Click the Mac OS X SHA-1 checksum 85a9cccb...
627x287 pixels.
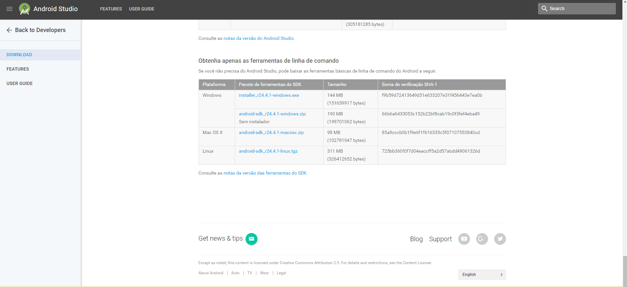point(430,132)
